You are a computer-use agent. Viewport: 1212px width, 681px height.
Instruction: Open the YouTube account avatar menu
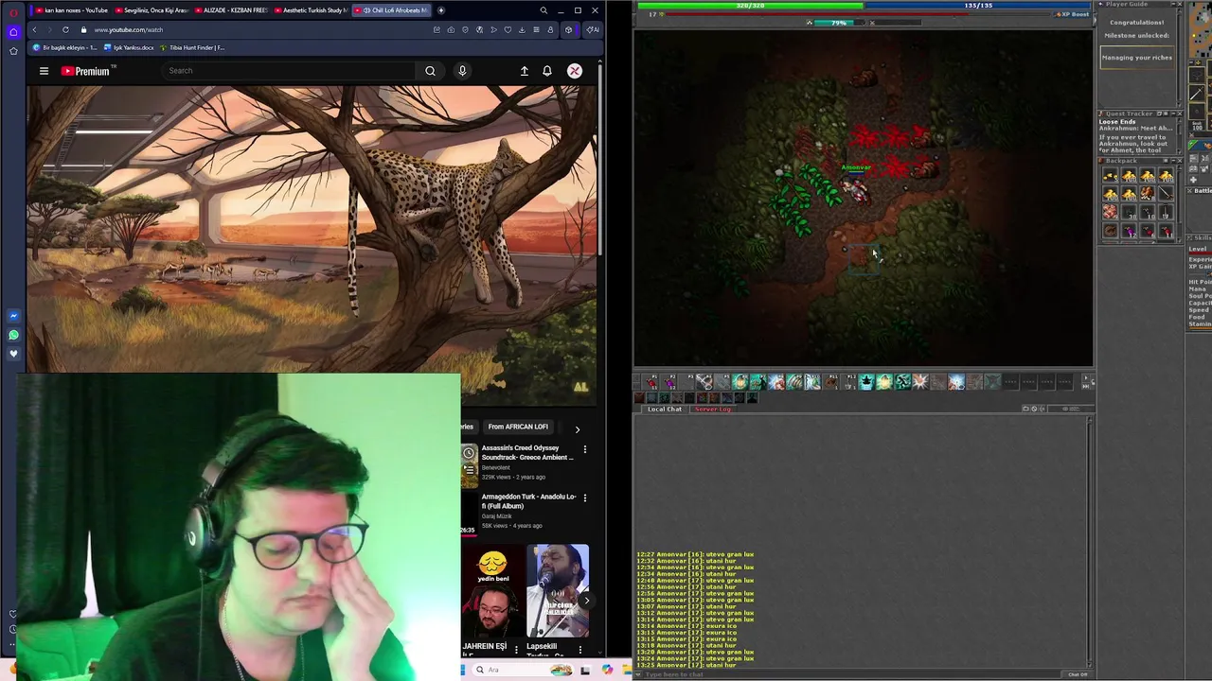(574, 71)
